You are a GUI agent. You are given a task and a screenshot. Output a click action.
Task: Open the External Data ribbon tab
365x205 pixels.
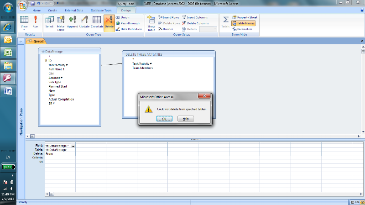(74, 11)
